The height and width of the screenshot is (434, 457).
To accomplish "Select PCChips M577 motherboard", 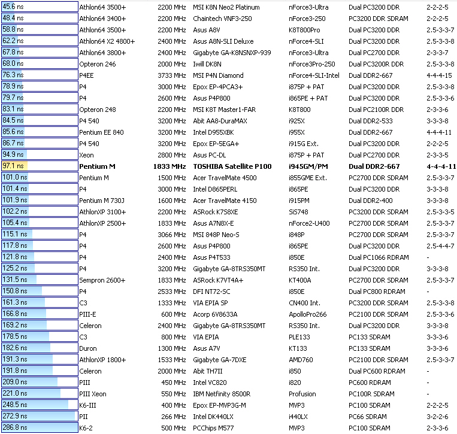I will coord(213,428).
